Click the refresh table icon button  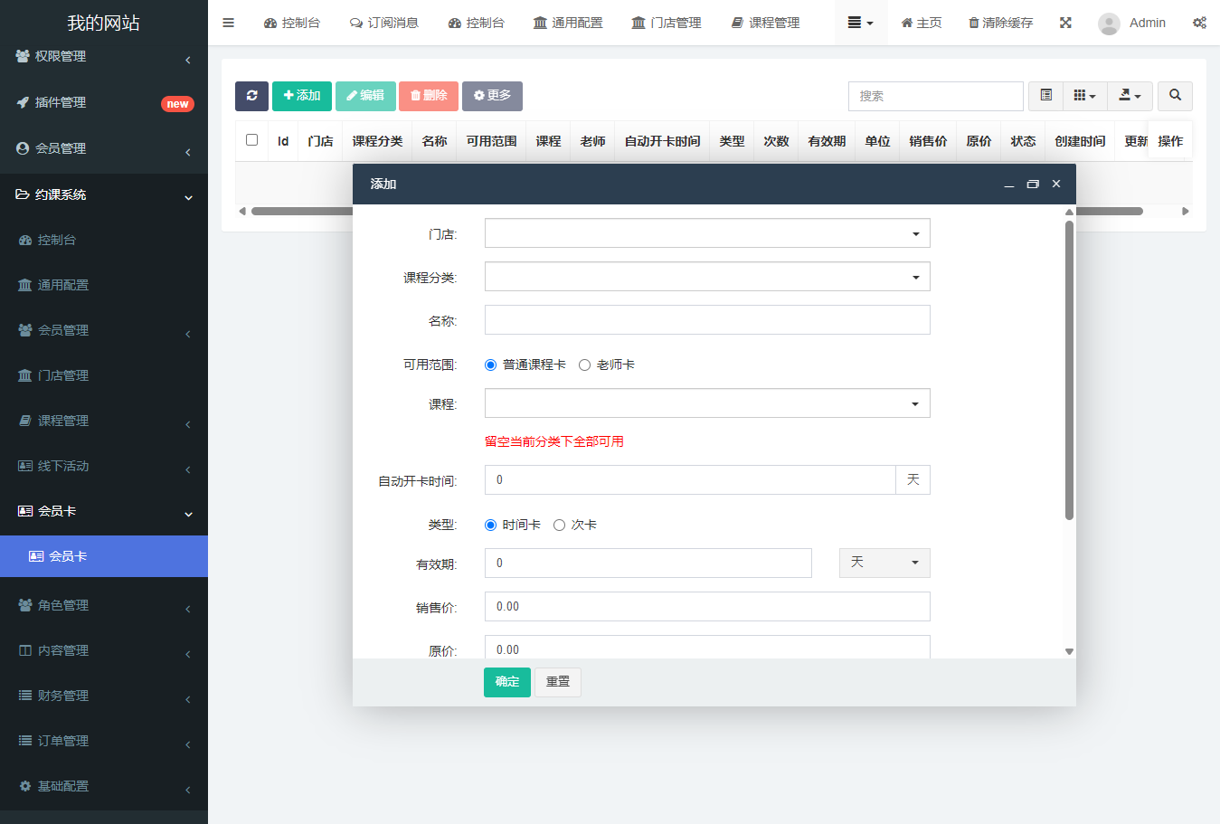coord(251,96)
